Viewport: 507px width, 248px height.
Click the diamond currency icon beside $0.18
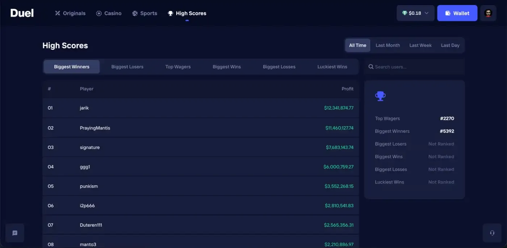405,13
